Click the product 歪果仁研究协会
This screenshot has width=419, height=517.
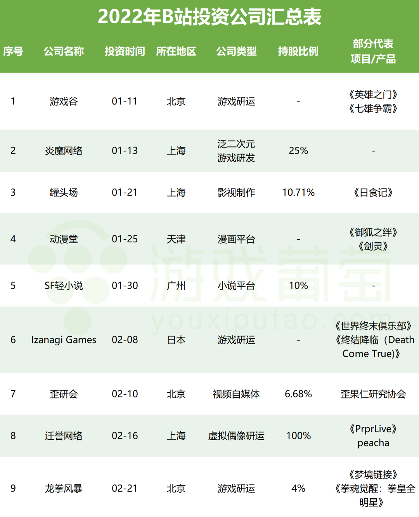click(373, 394)
